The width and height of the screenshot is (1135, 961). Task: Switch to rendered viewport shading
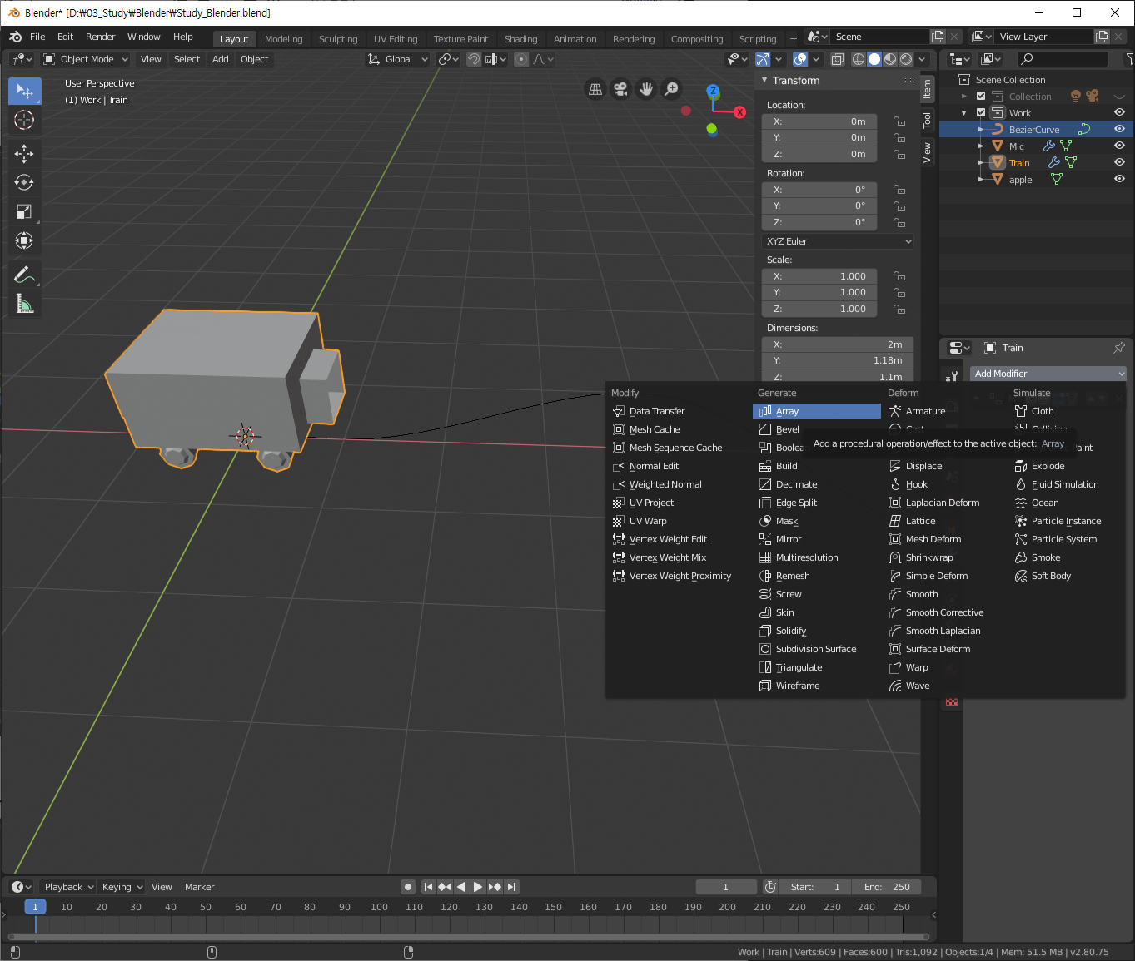click(x=906, y=59)
